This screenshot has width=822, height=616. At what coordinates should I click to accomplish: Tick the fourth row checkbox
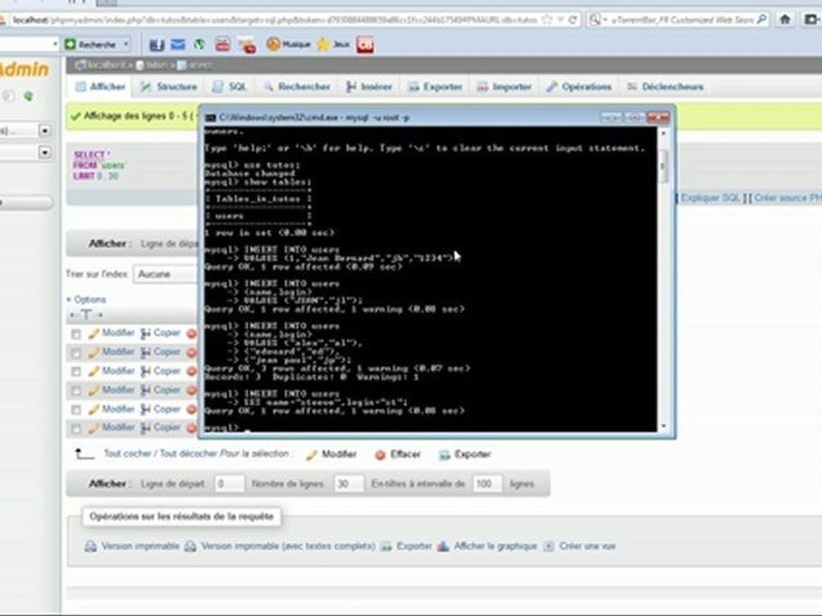point(76,391)
